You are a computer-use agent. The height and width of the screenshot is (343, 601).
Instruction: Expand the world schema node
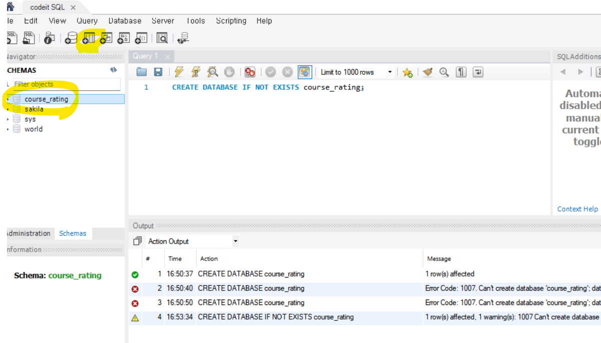8,129
